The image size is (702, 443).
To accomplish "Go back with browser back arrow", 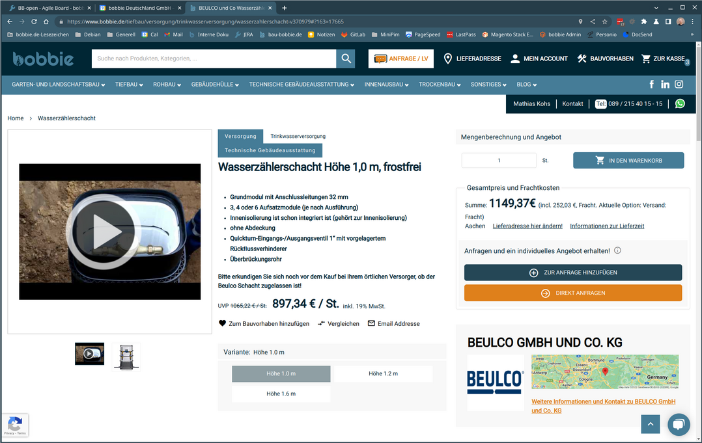I will click(10, 21).
